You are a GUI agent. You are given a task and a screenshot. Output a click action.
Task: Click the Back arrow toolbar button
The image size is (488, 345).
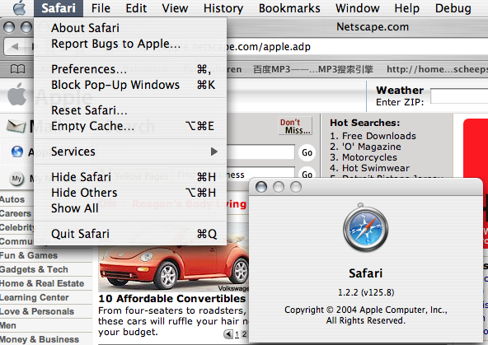[14, 47]
